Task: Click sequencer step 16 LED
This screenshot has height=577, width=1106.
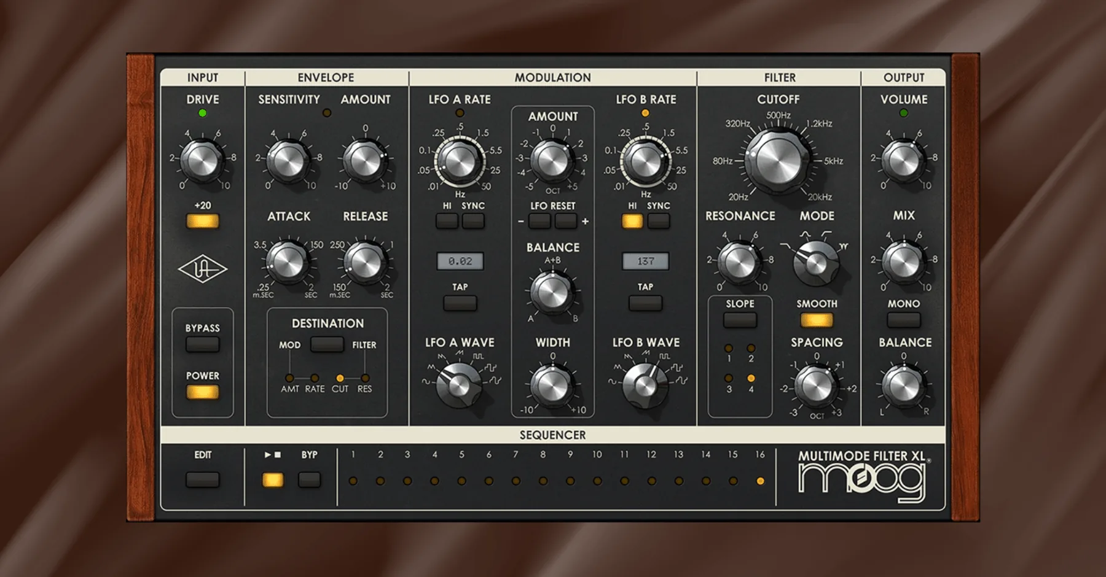Action: pos(760,481)
